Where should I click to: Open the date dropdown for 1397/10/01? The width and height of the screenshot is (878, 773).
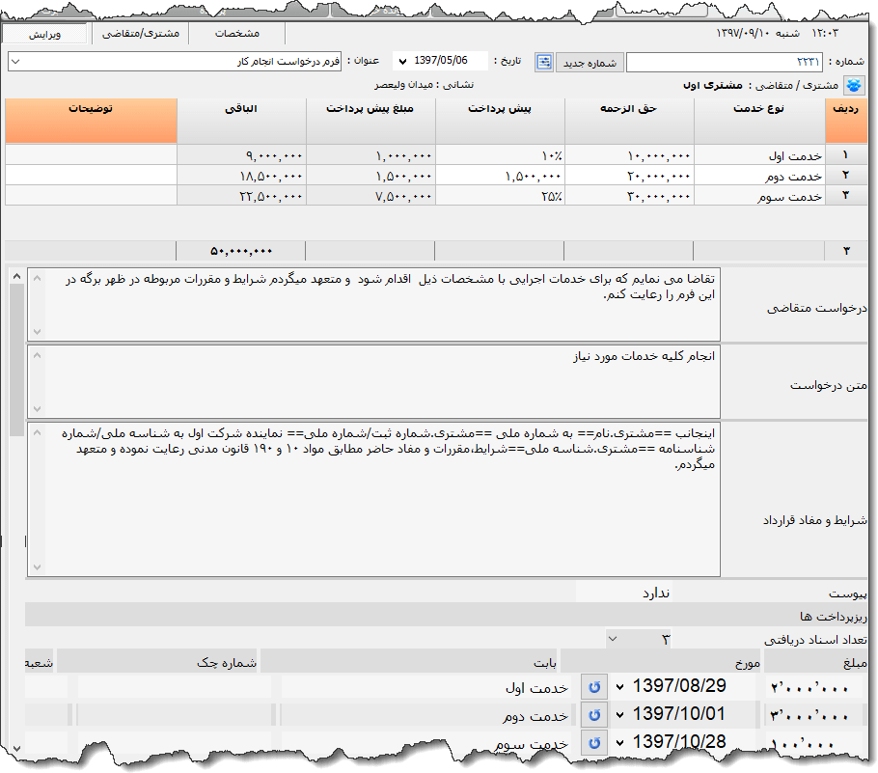[620, 715]
